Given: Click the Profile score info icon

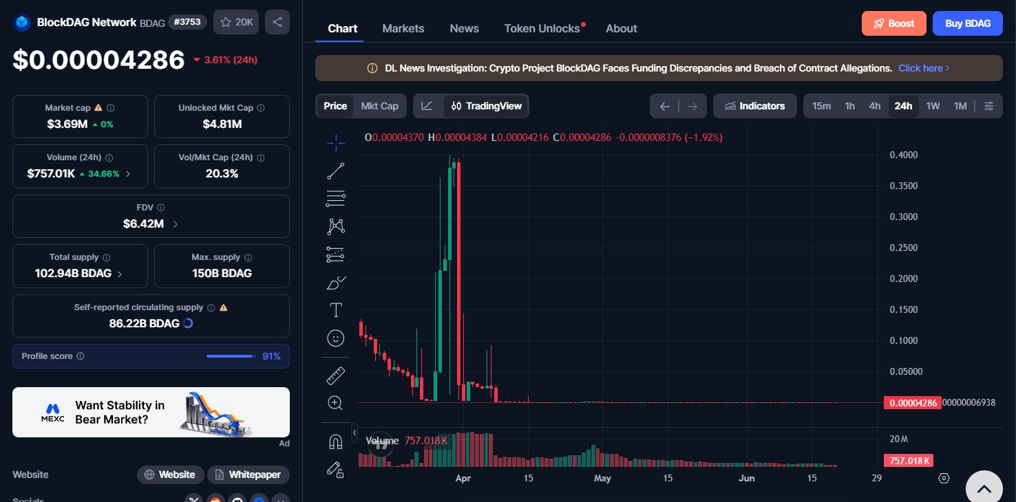Looking at the screenshot, I should click(81, 356).
